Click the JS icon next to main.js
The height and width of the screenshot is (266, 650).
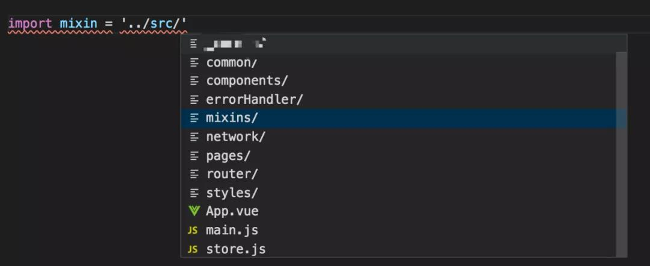coord(193,231)
